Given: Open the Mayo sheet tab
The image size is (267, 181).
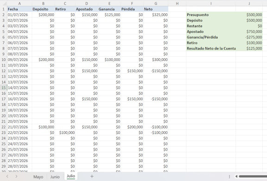Looking at the screenshot, I should (38, 177).
